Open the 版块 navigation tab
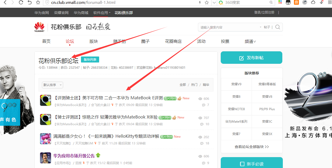The width and height of the screenshot is (332, 168). (x=94, y=41)
